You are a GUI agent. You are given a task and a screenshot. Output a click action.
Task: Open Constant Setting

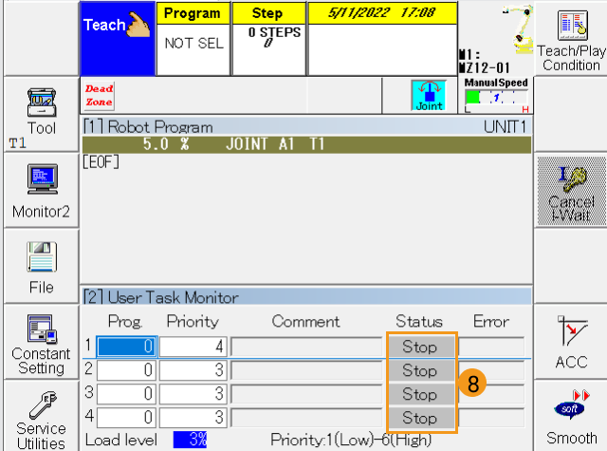tap(41, 343)
